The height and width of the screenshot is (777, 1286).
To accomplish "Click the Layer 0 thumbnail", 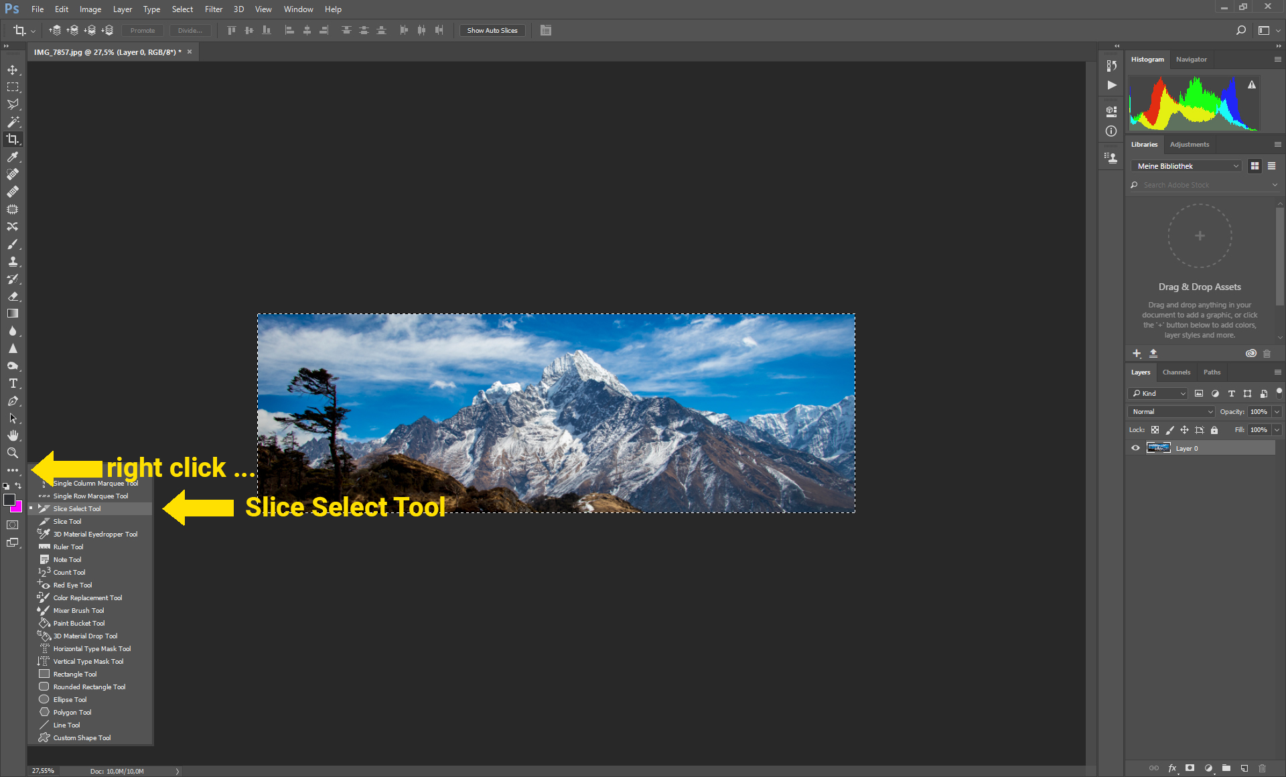I will pos(1158,448).
